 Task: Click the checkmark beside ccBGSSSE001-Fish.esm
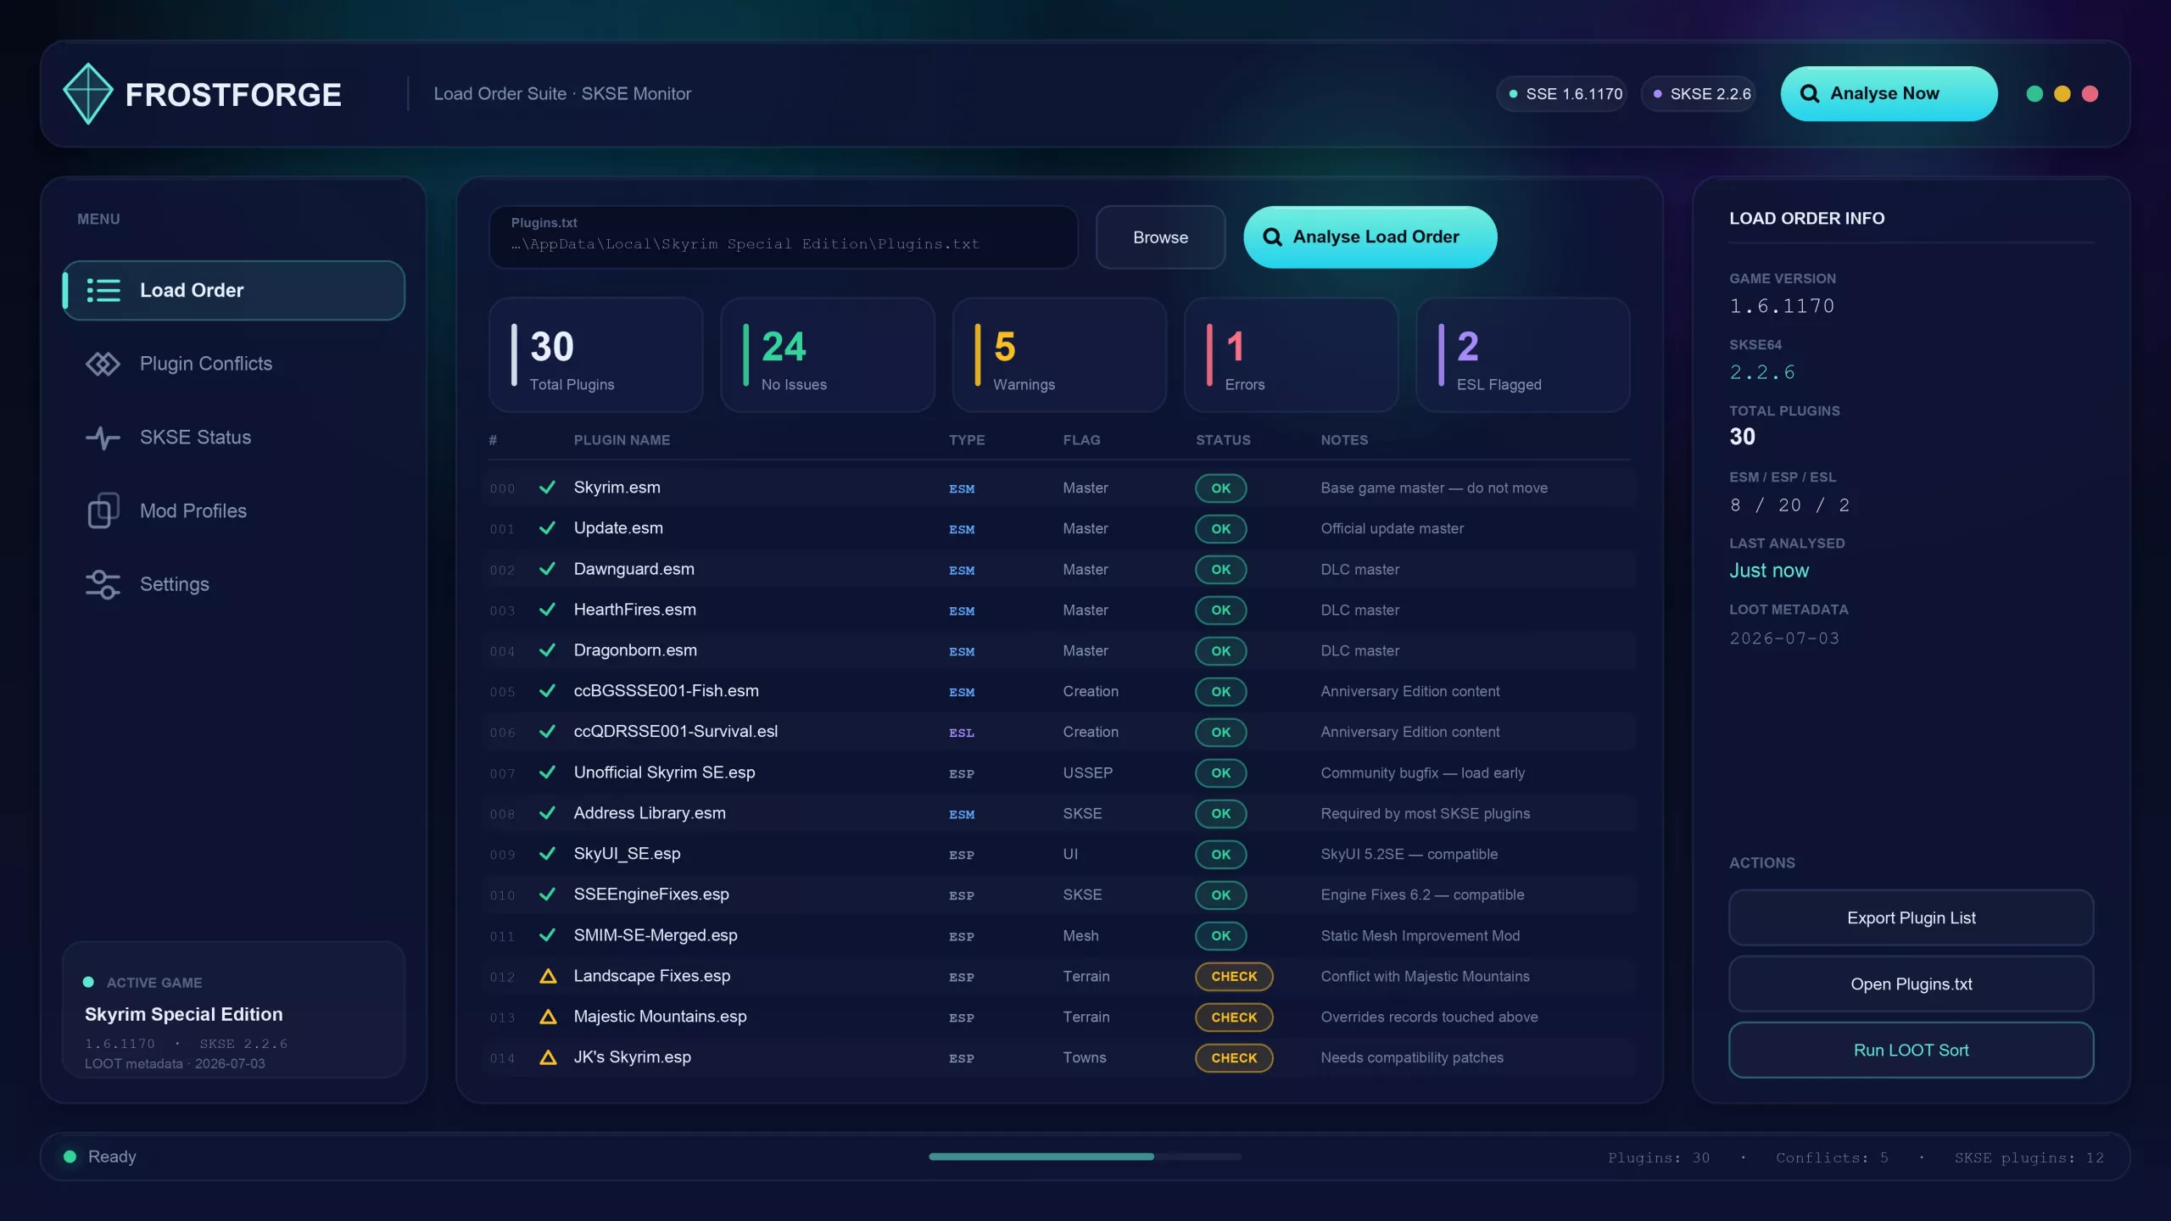point(548,691)
